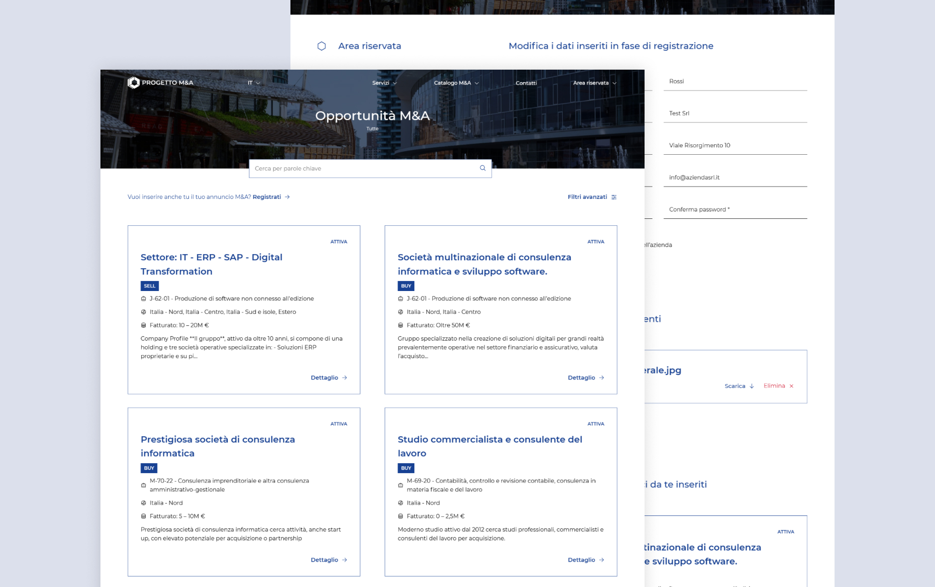The height and width of the screenshot is (587, 935).
Task: Open Dettaglio for Società multinazionale listing
Action: coord(585,378)
